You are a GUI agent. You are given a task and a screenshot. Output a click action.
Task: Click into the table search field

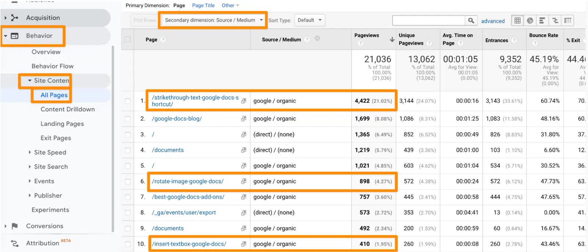pyautogui.click(x=429, y=21)
